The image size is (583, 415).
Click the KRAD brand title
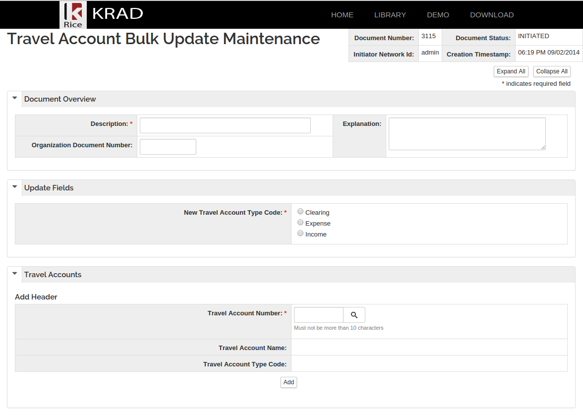(117, 14)
